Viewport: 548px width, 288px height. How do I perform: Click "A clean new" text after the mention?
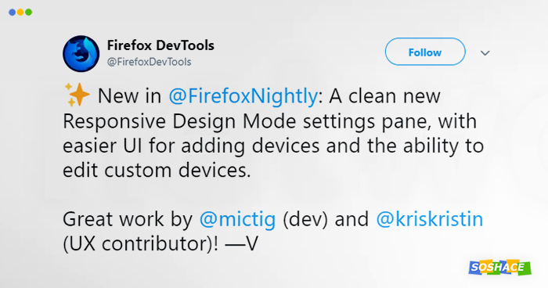(385, 95)
